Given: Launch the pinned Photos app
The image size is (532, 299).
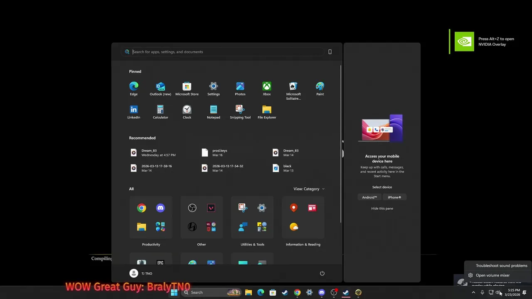Looking at the screenshot, I should click(240, 89).
